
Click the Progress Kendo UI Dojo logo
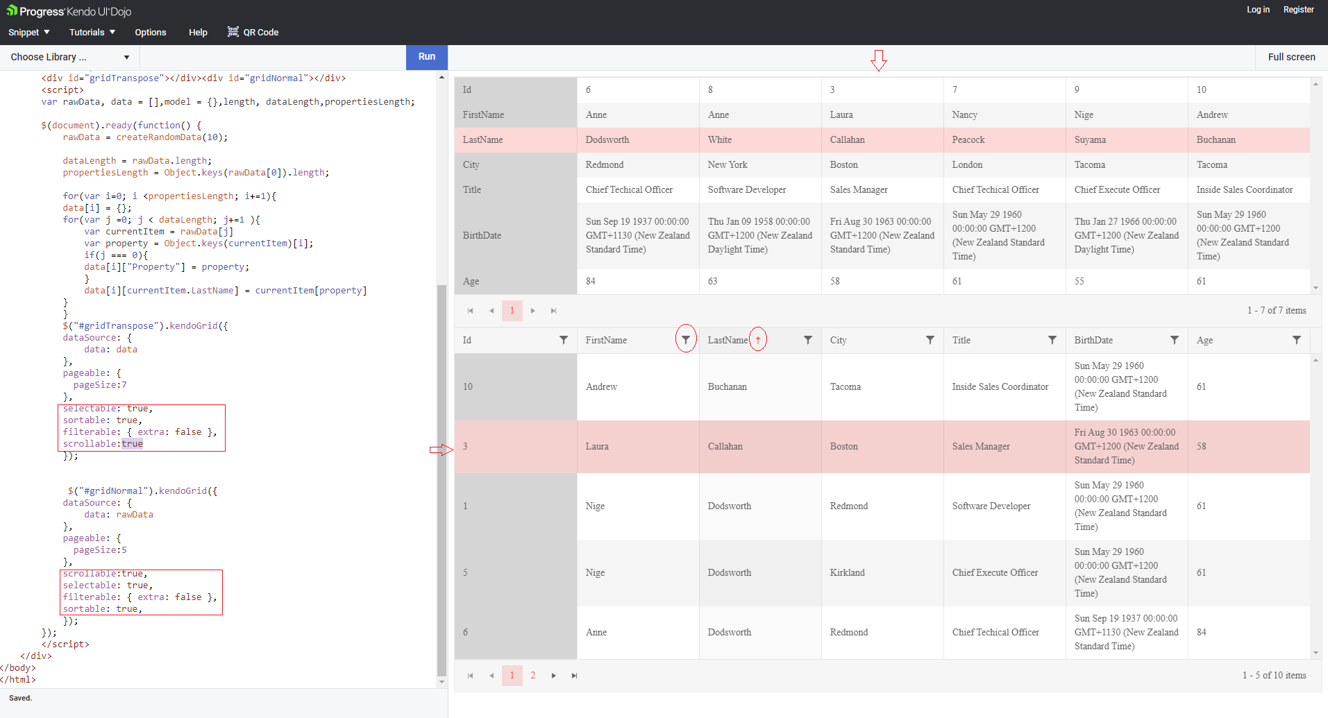pos(69,11)
